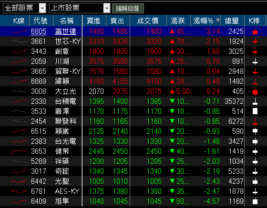Viewport: 267px width, 208px height.
Task: Click the candlestick icon for 奇鋐
Action: pos(255,171)
